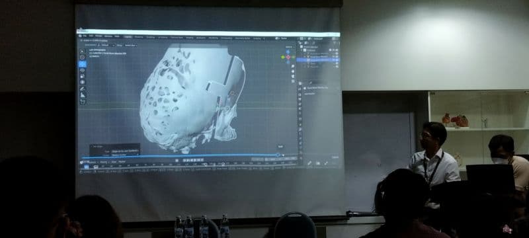Toggle Collection render camera icon

click(x=337, y=50)
